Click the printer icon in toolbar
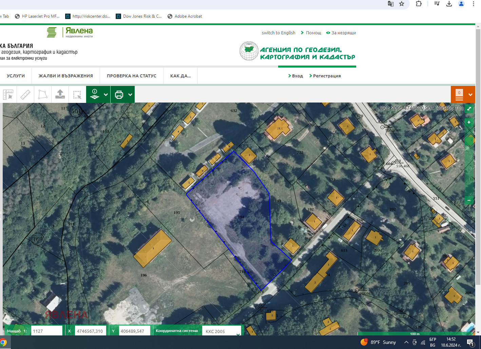481x349 pixels. [119, 94]
